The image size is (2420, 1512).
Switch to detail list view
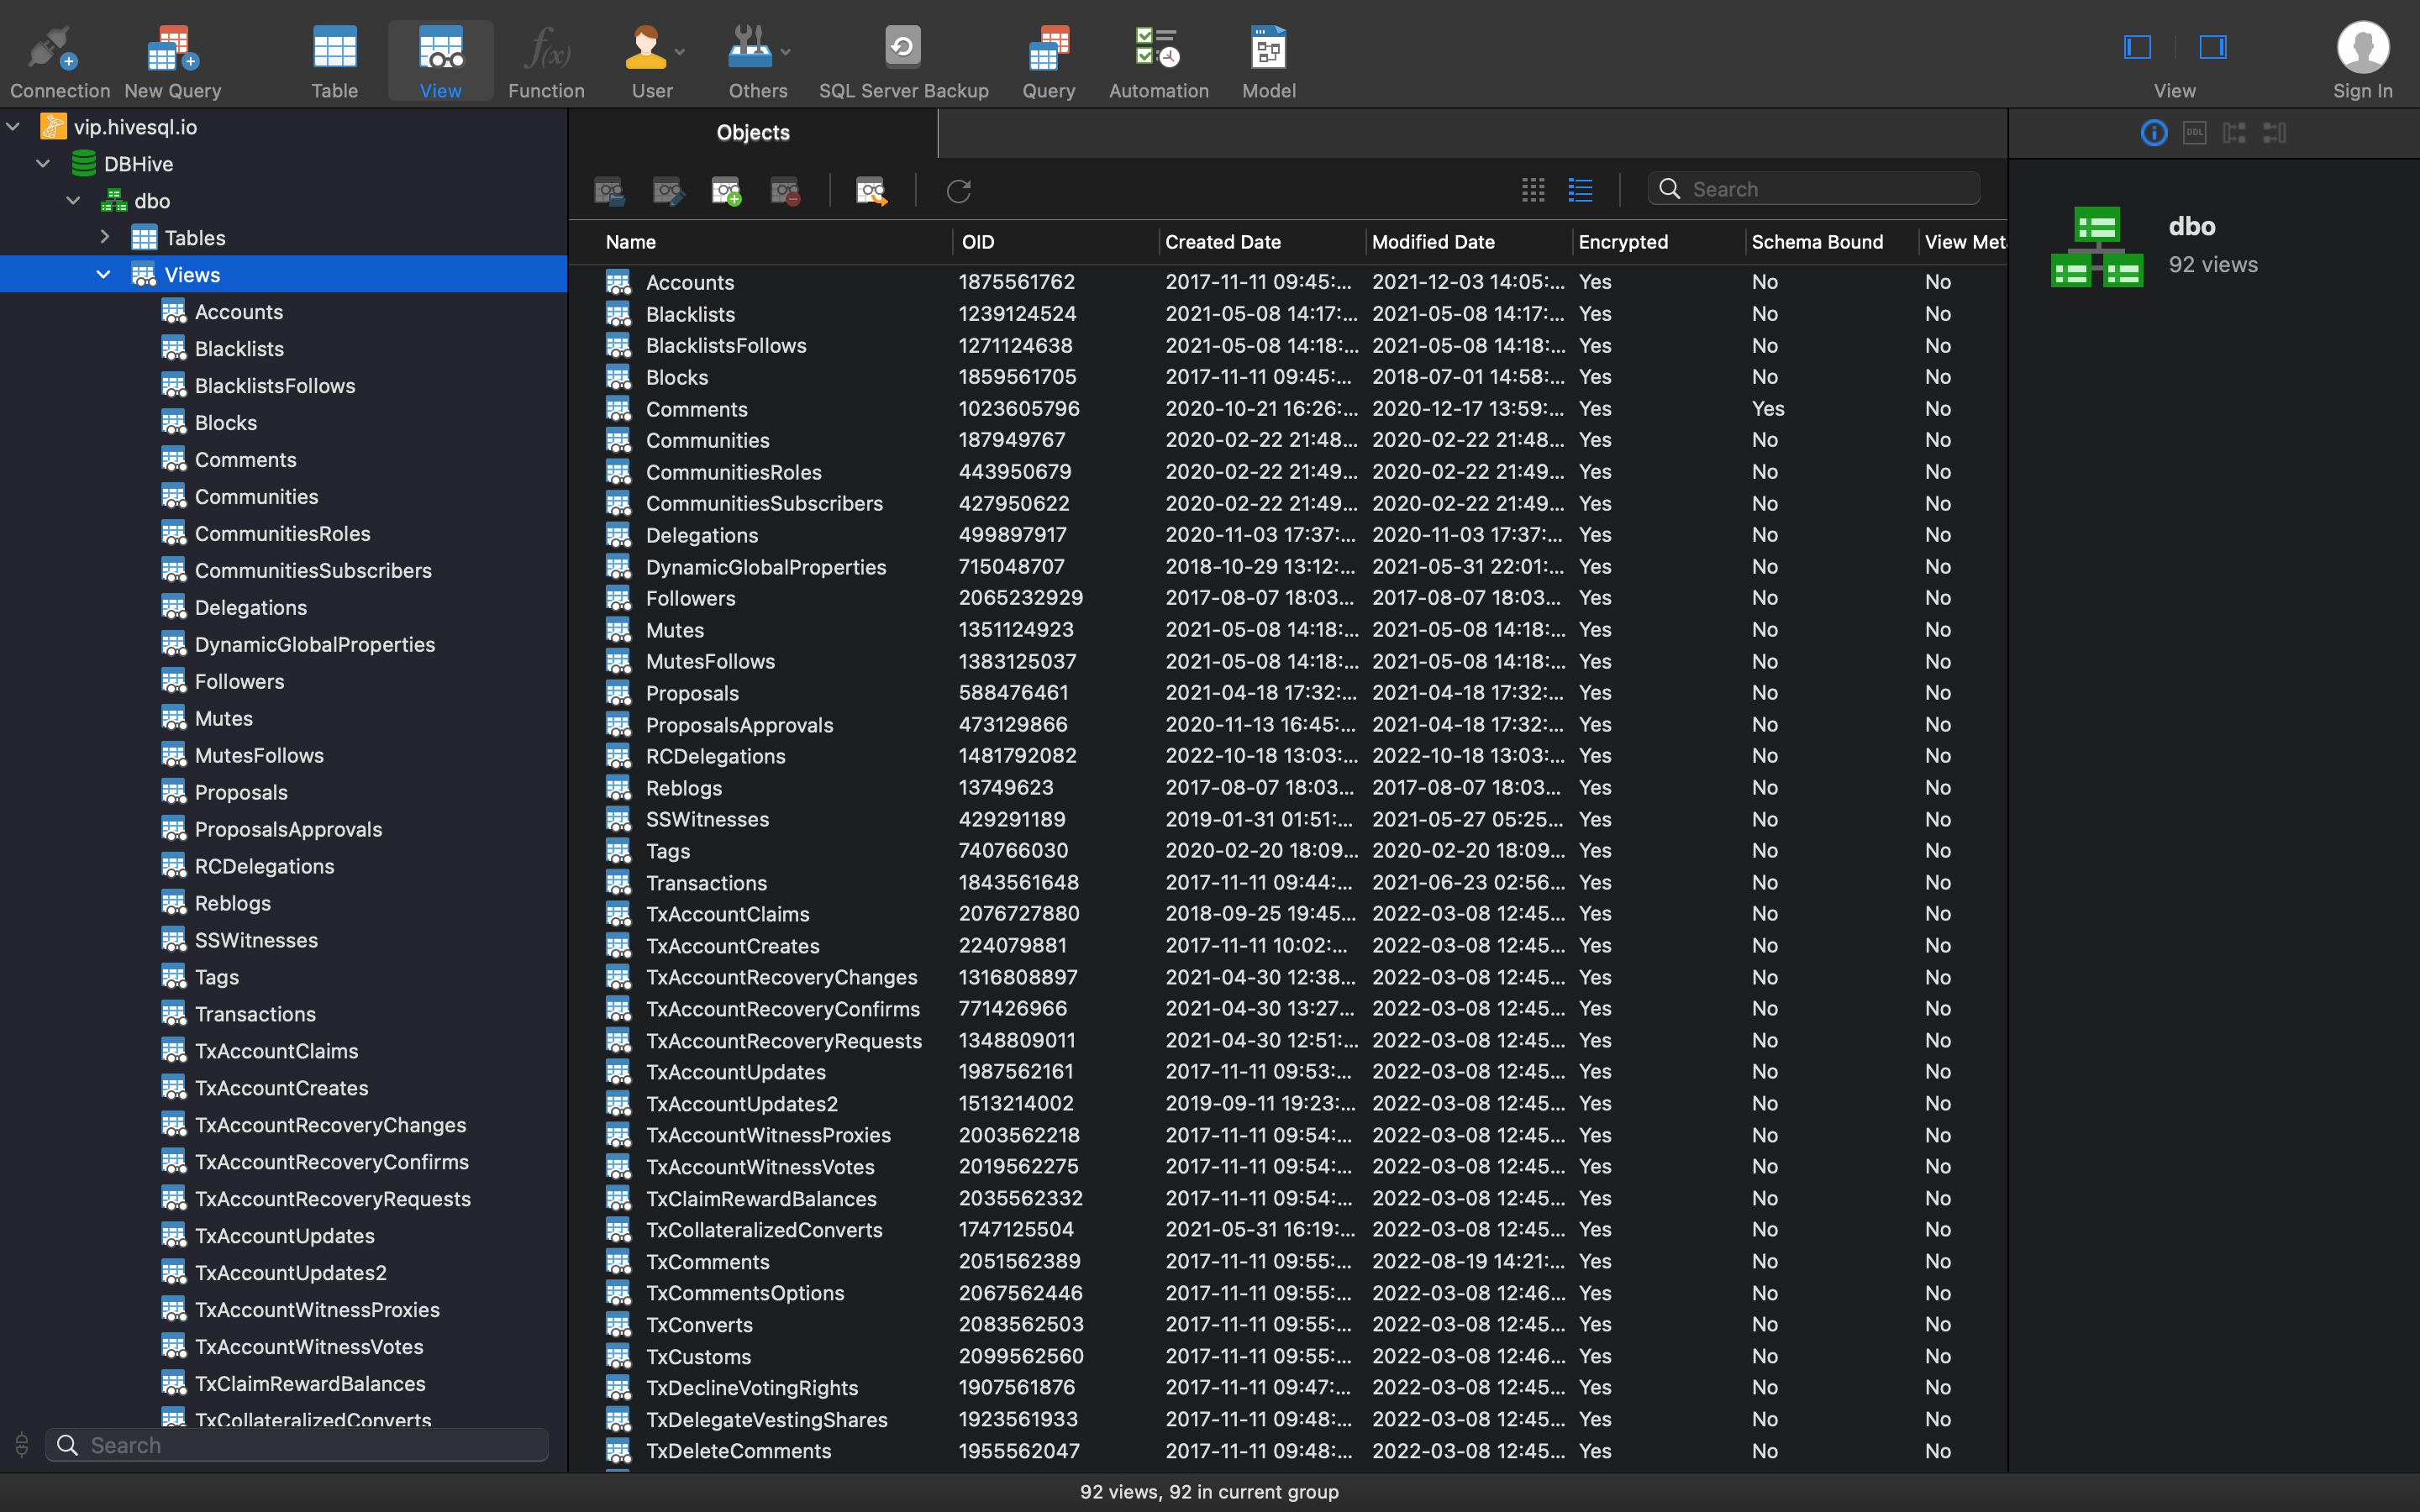(1580, 190)
